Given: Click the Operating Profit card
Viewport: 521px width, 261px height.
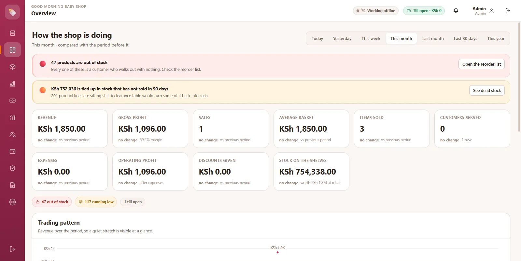Looking at the screenshot, I should click(150, 172).
